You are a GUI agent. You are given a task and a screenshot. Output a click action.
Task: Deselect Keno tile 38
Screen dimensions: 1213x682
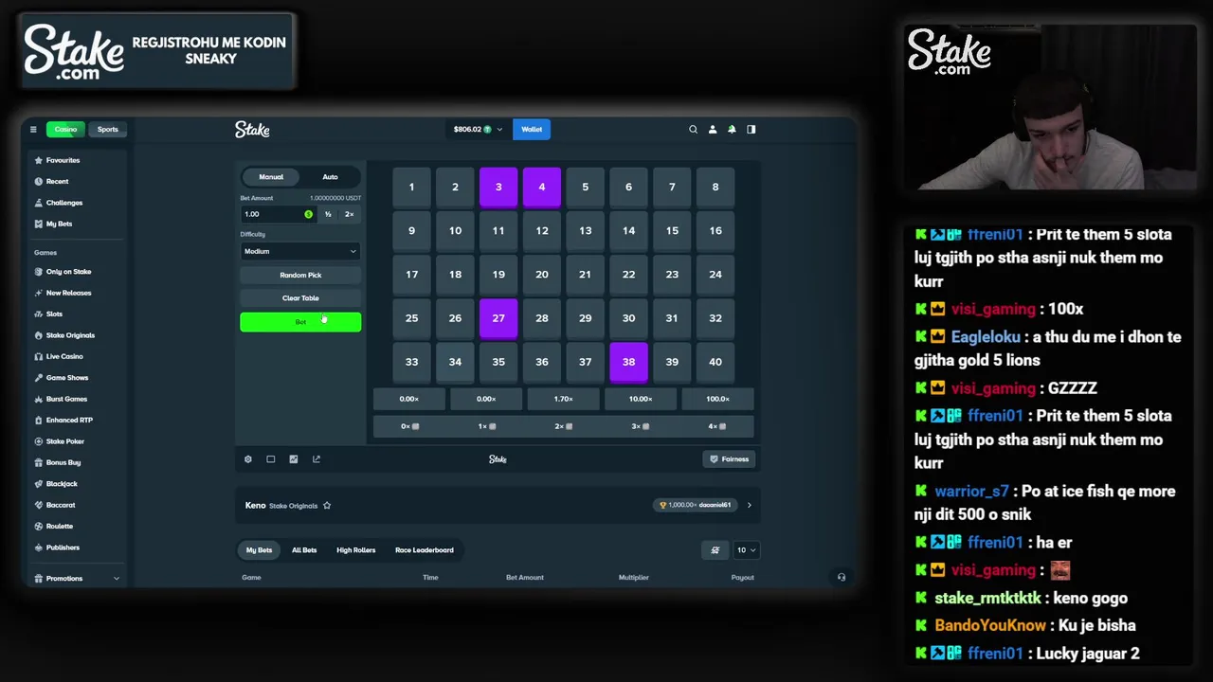(x=628, y=362)
